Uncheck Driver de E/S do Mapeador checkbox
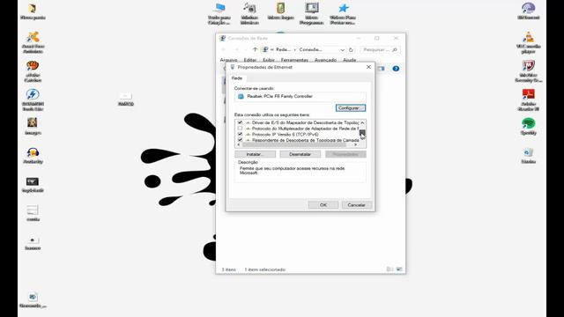The height and width of the screenshot is (317, 564). (x=240, y=122)
